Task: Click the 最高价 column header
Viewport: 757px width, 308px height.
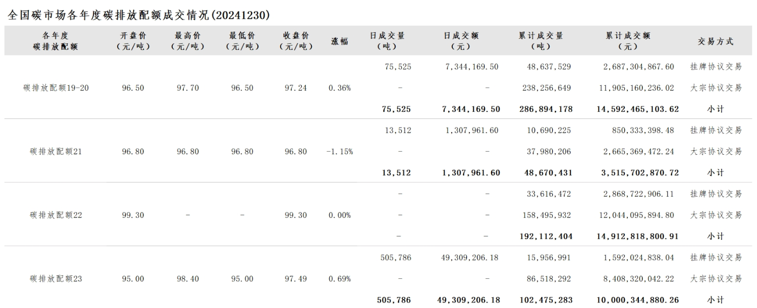Action: [188, 41]
